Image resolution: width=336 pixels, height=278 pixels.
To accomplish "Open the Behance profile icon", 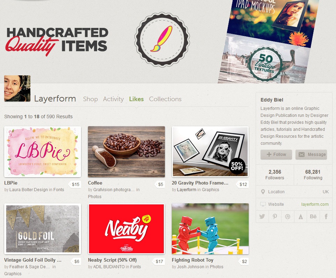I will coord(313,216).
